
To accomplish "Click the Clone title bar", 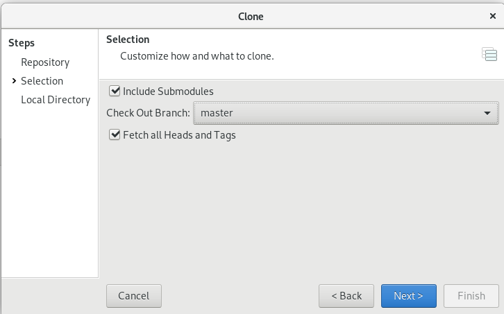I will 251,17.
